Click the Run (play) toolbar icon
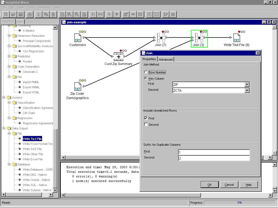 pos(109,14)
